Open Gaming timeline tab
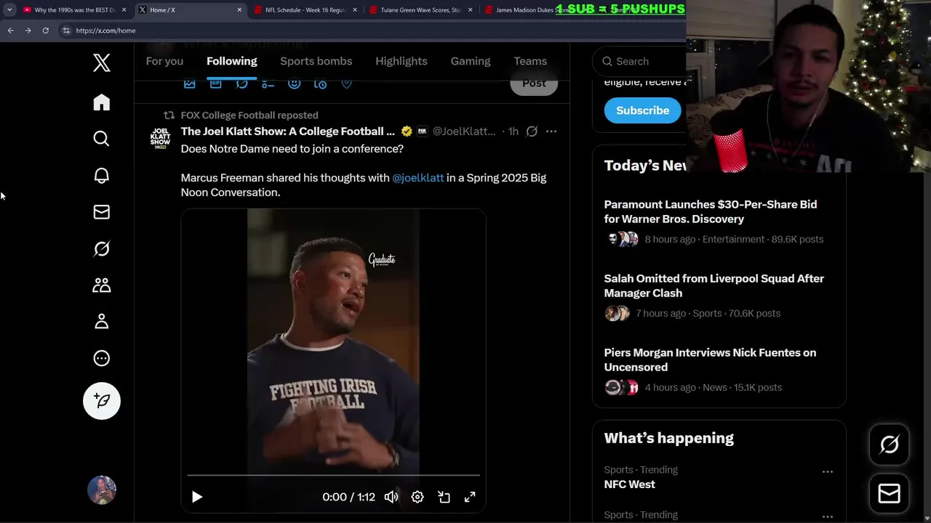931x523 pixels. (x=471, y=61)
